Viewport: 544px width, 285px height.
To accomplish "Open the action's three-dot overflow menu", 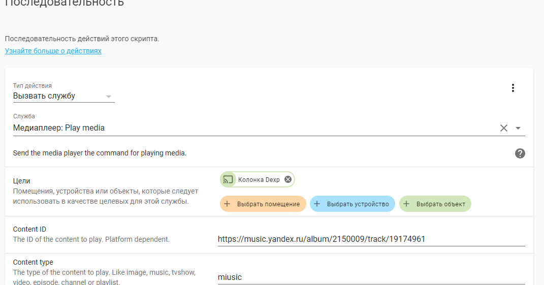I will 513,88.
